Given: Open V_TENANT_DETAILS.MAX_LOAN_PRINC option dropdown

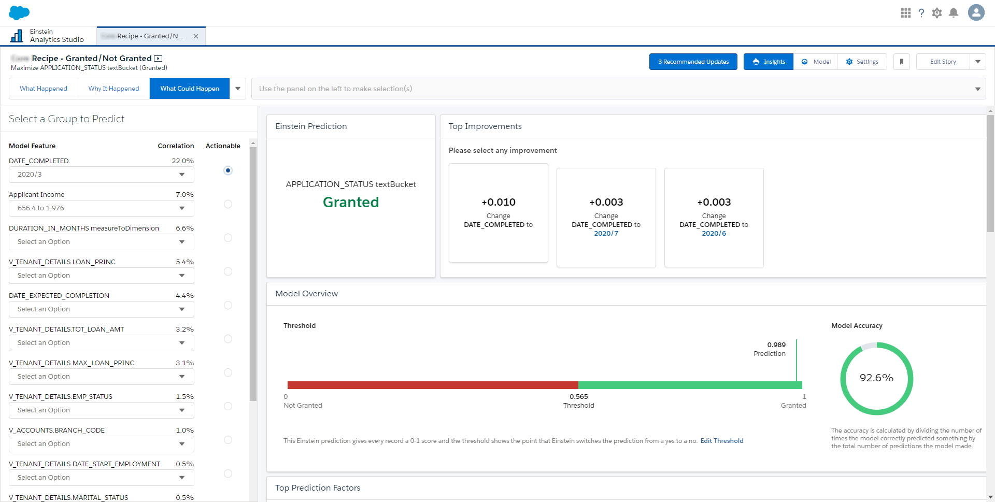Looking at the screenshot, I should click(x=102, y=377).
